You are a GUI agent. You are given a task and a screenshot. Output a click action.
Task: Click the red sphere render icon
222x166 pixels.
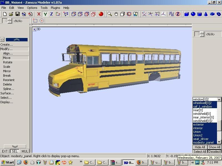[101, 14]
